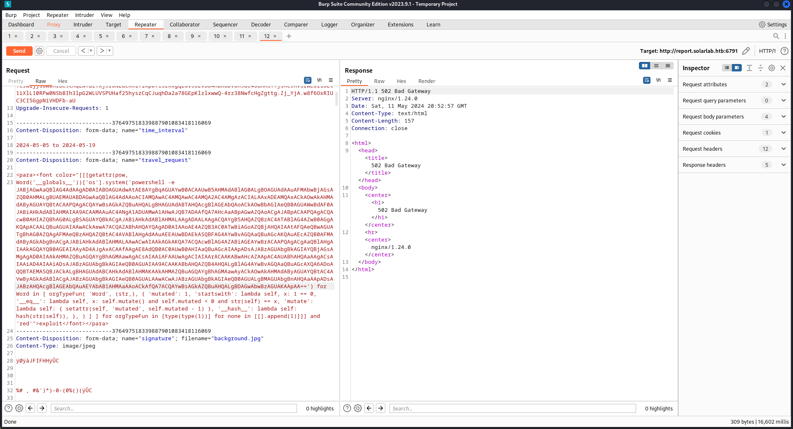This screenshot has height=429, width=793.
Task: Switch to Proxy tab
Action: point(54,24)
